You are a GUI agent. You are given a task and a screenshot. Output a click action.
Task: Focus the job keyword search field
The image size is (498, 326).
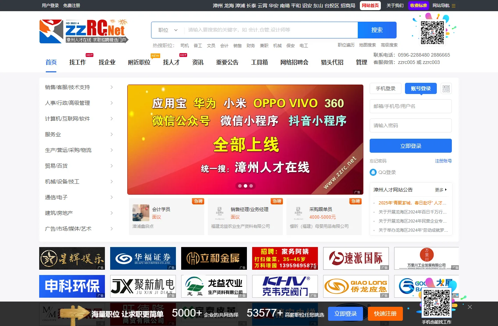pos(271,30)
